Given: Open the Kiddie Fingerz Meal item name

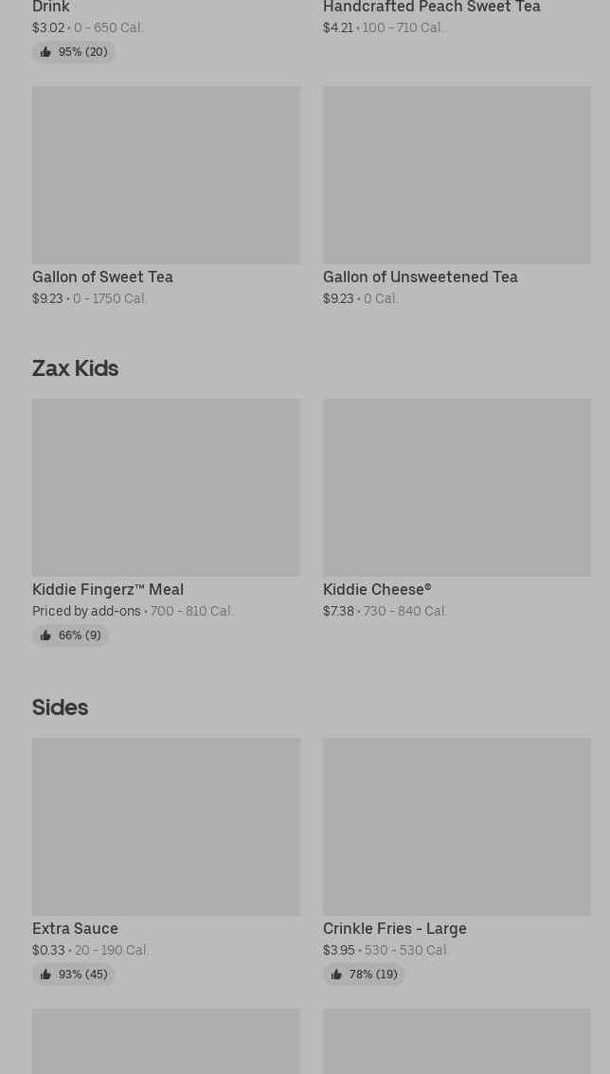Looking at the screenshot, I should click(108, 589).
